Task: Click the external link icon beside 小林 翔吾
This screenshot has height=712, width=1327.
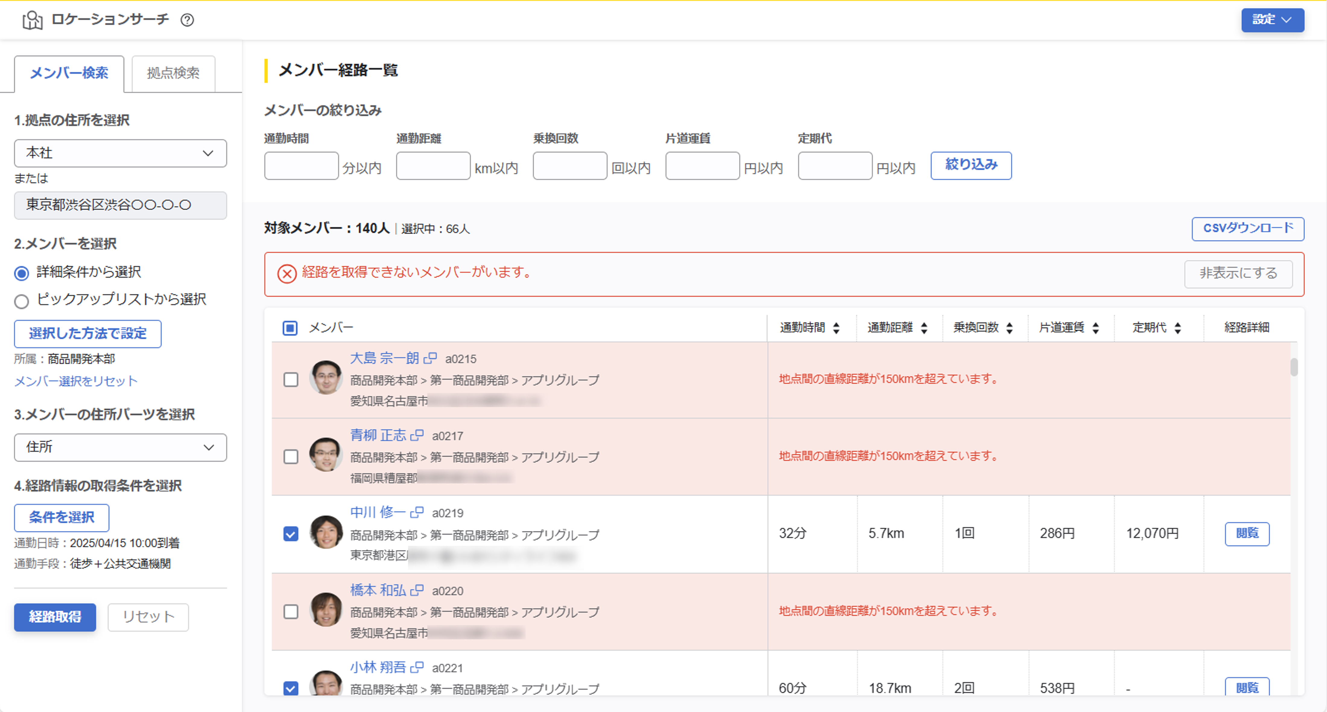Action: pyautogui.click(x=416, y=667)
